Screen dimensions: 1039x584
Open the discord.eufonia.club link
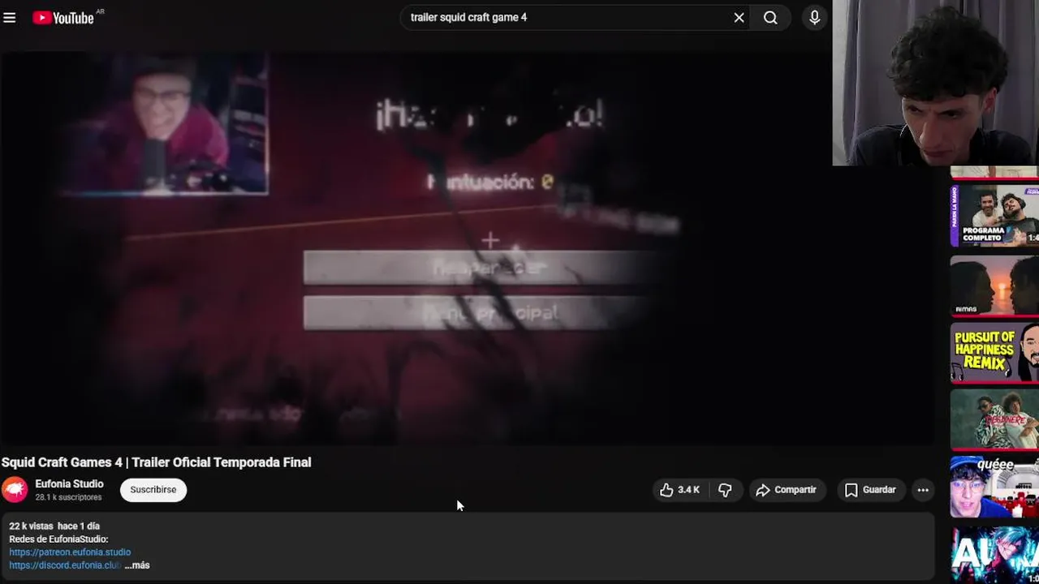pyautogui.click(x=65, y=565)
